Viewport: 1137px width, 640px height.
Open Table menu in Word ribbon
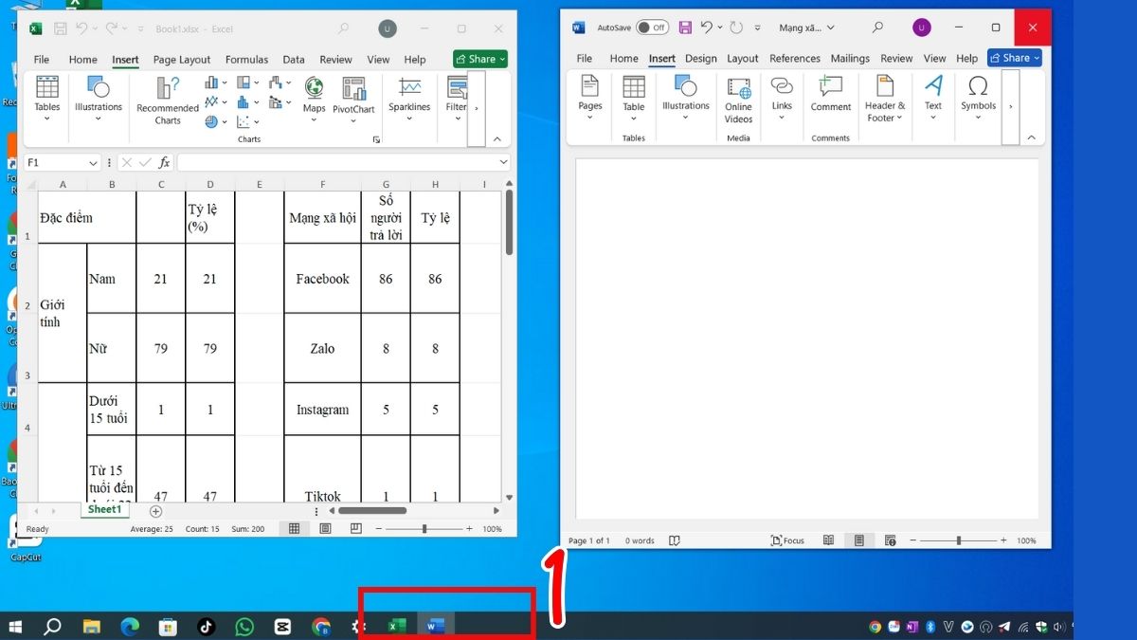(x=634, y=99)
